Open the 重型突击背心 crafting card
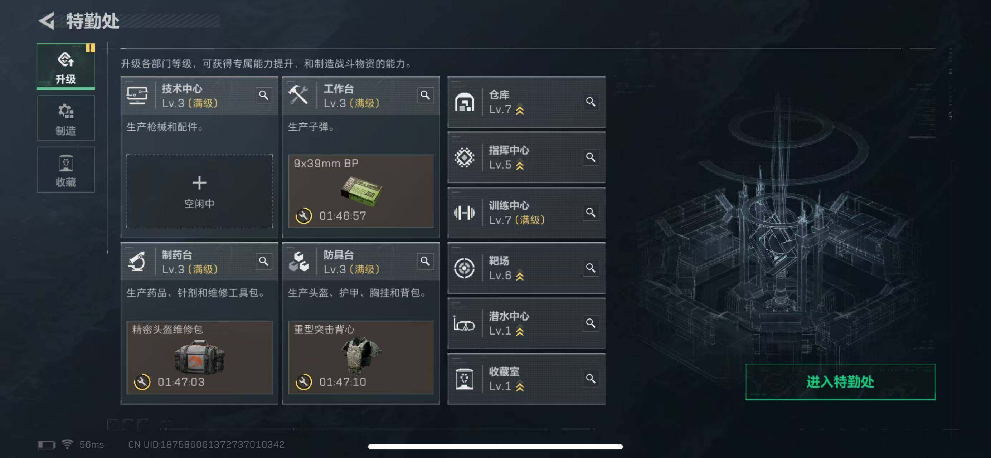991x458 pixels. (x=361, y=357)
